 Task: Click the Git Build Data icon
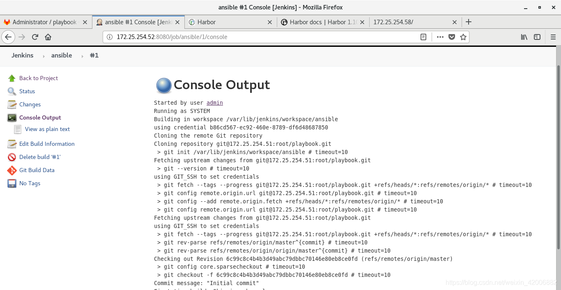(12, 170)
